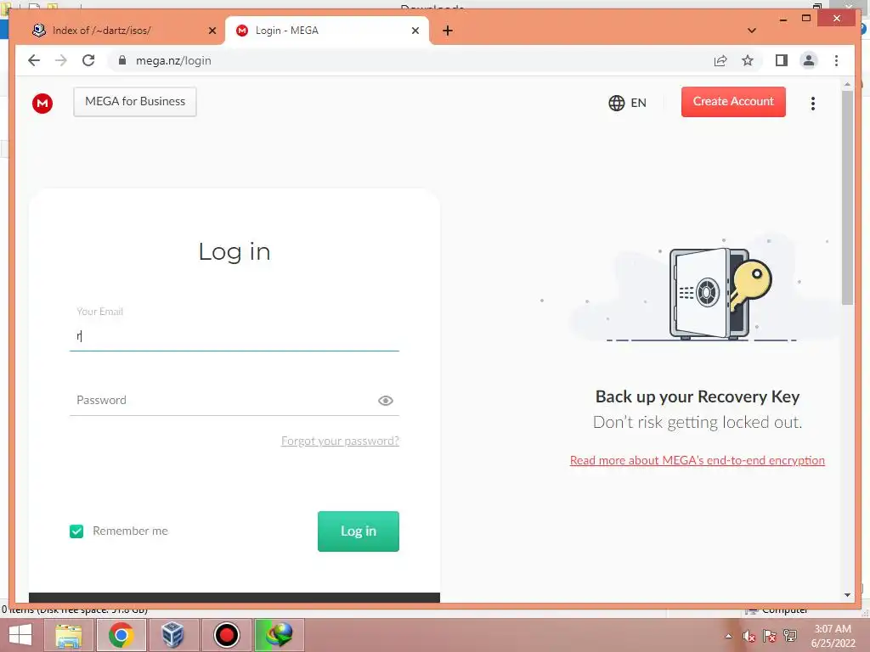870x652 pixels.
Task: Open the Chrome side panel icon
Action: pos(782,60)
